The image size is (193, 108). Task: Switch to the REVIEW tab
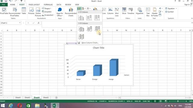(x=68, y=5)
